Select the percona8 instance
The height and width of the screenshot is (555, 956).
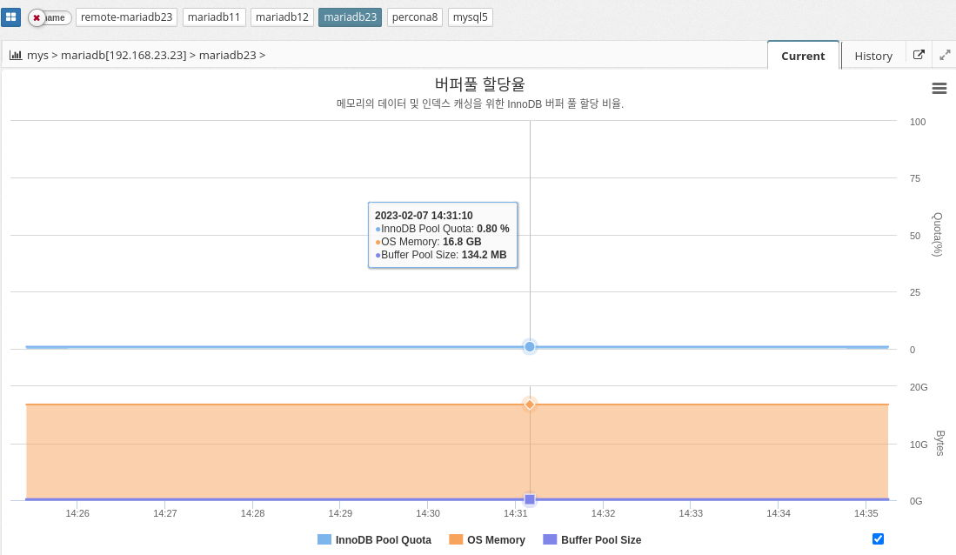(x=415, y=17)
